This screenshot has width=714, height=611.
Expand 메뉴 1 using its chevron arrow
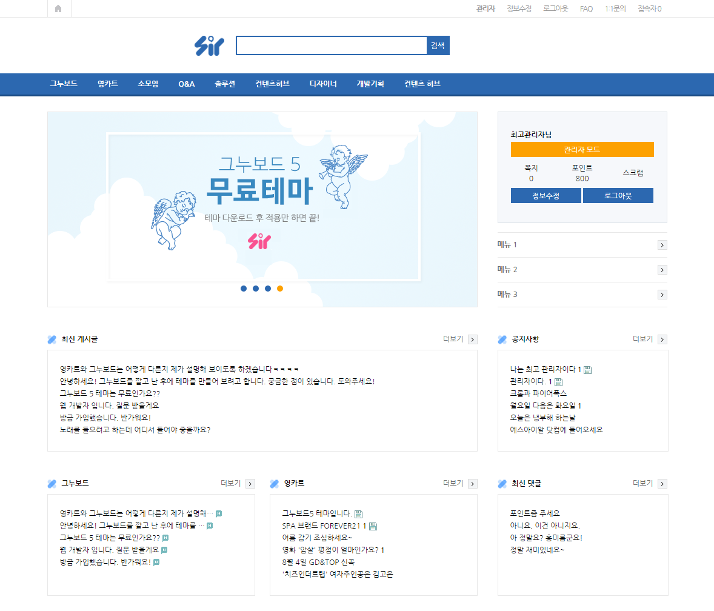pyautogui.click(x=662, y=244)
